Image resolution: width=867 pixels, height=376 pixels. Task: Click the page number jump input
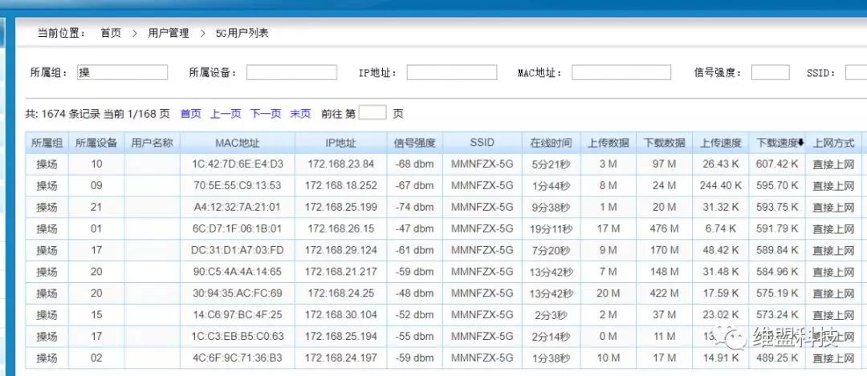click(x=372, y=113)
